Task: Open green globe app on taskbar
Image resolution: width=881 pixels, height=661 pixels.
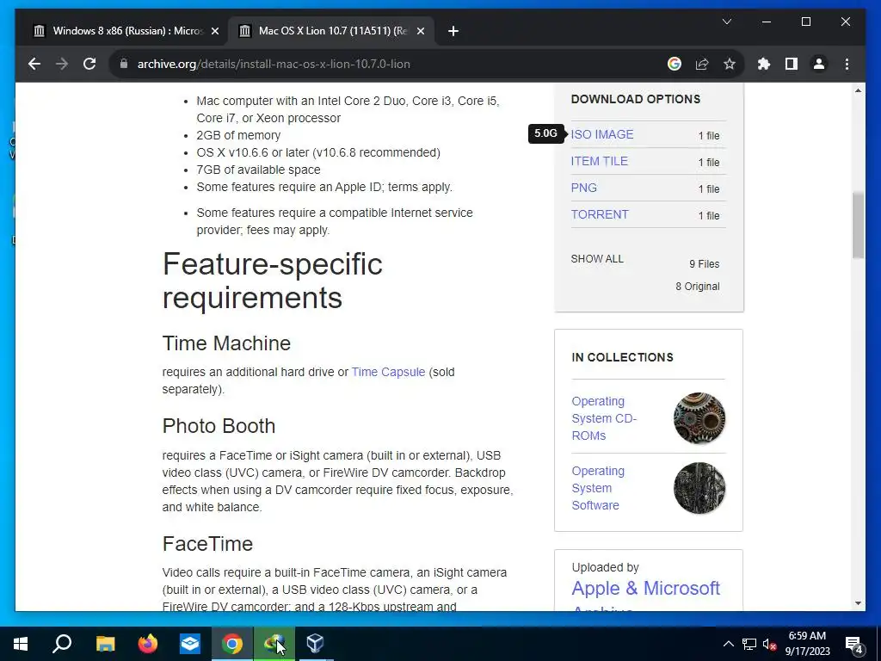Action: tap(274, 644)
